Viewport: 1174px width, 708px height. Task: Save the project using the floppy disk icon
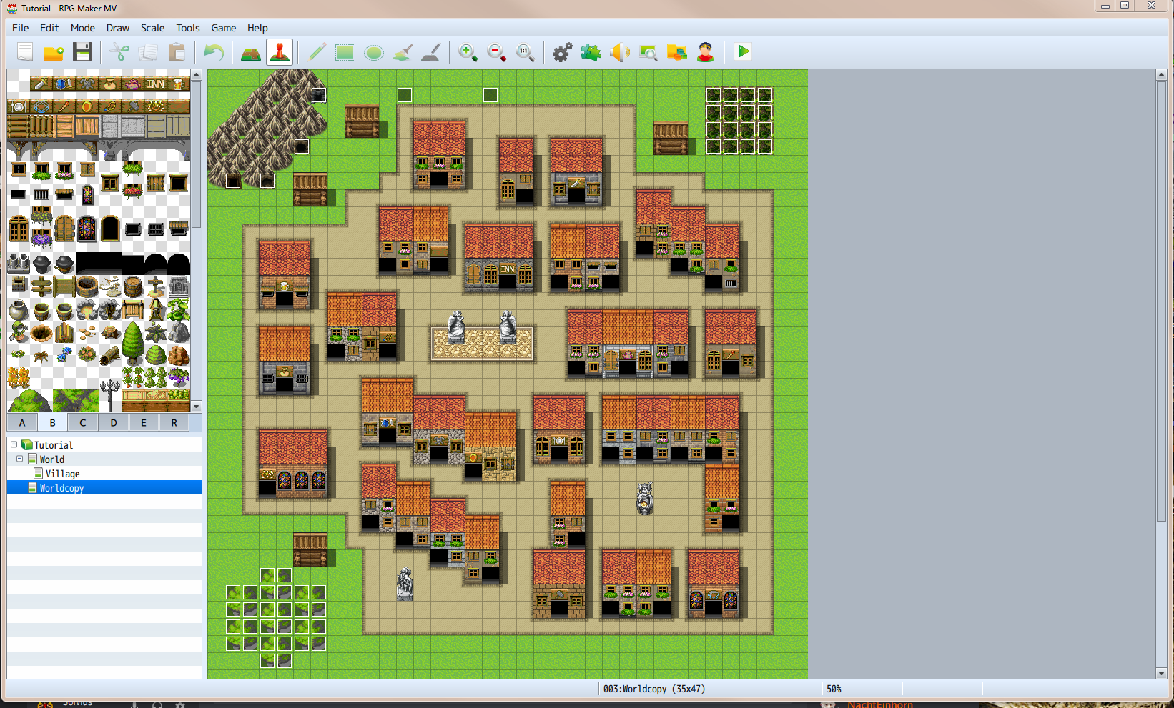[82, 52]
